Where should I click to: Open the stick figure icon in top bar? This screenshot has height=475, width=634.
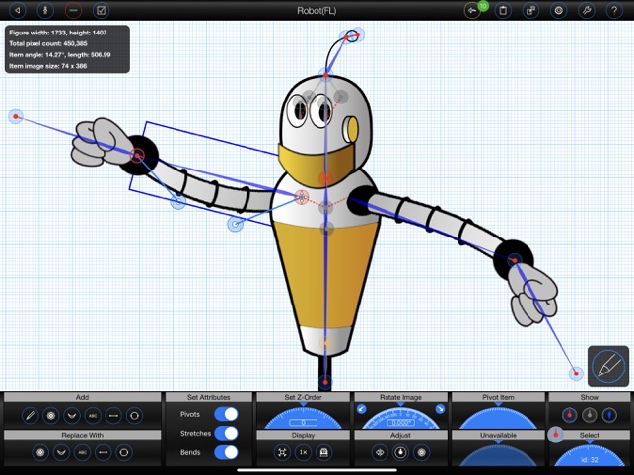[x=45, y=11]
